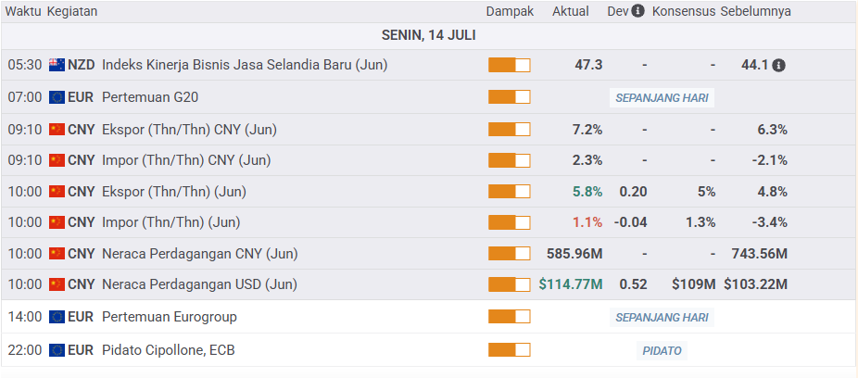858x378 pixels.
Task: Click the Konsensus column header
Action: click(x=684, y=11)
